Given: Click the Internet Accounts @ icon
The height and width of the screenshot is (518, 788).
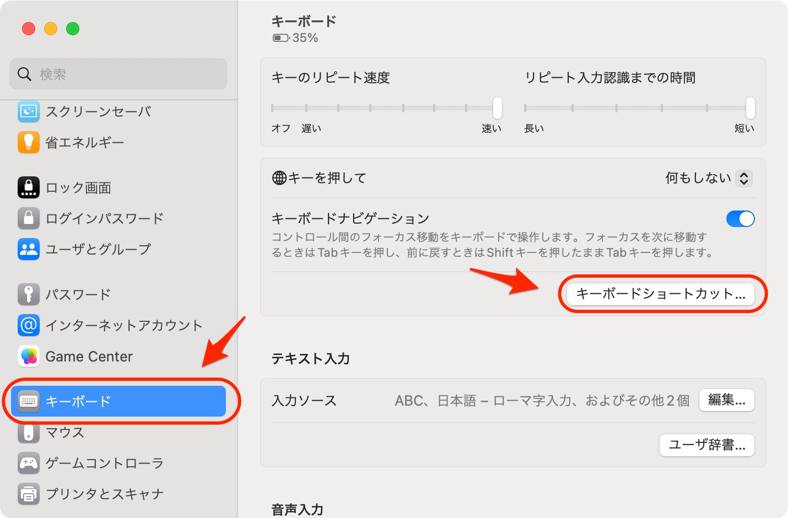Looking at the screenshot, I should click(x=29, y=325).
